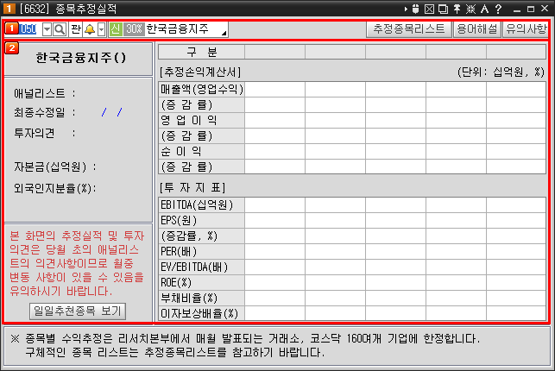Click the 자본금(십억원) label
The image size is (555, 371).
pos(50,167)
